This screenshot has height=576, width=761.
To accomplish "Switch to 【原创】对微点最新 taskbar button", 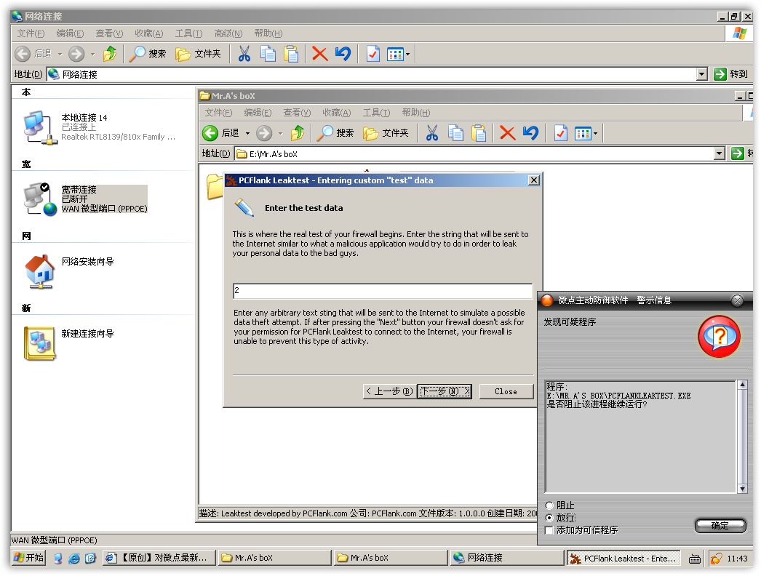I will (159, 558).
